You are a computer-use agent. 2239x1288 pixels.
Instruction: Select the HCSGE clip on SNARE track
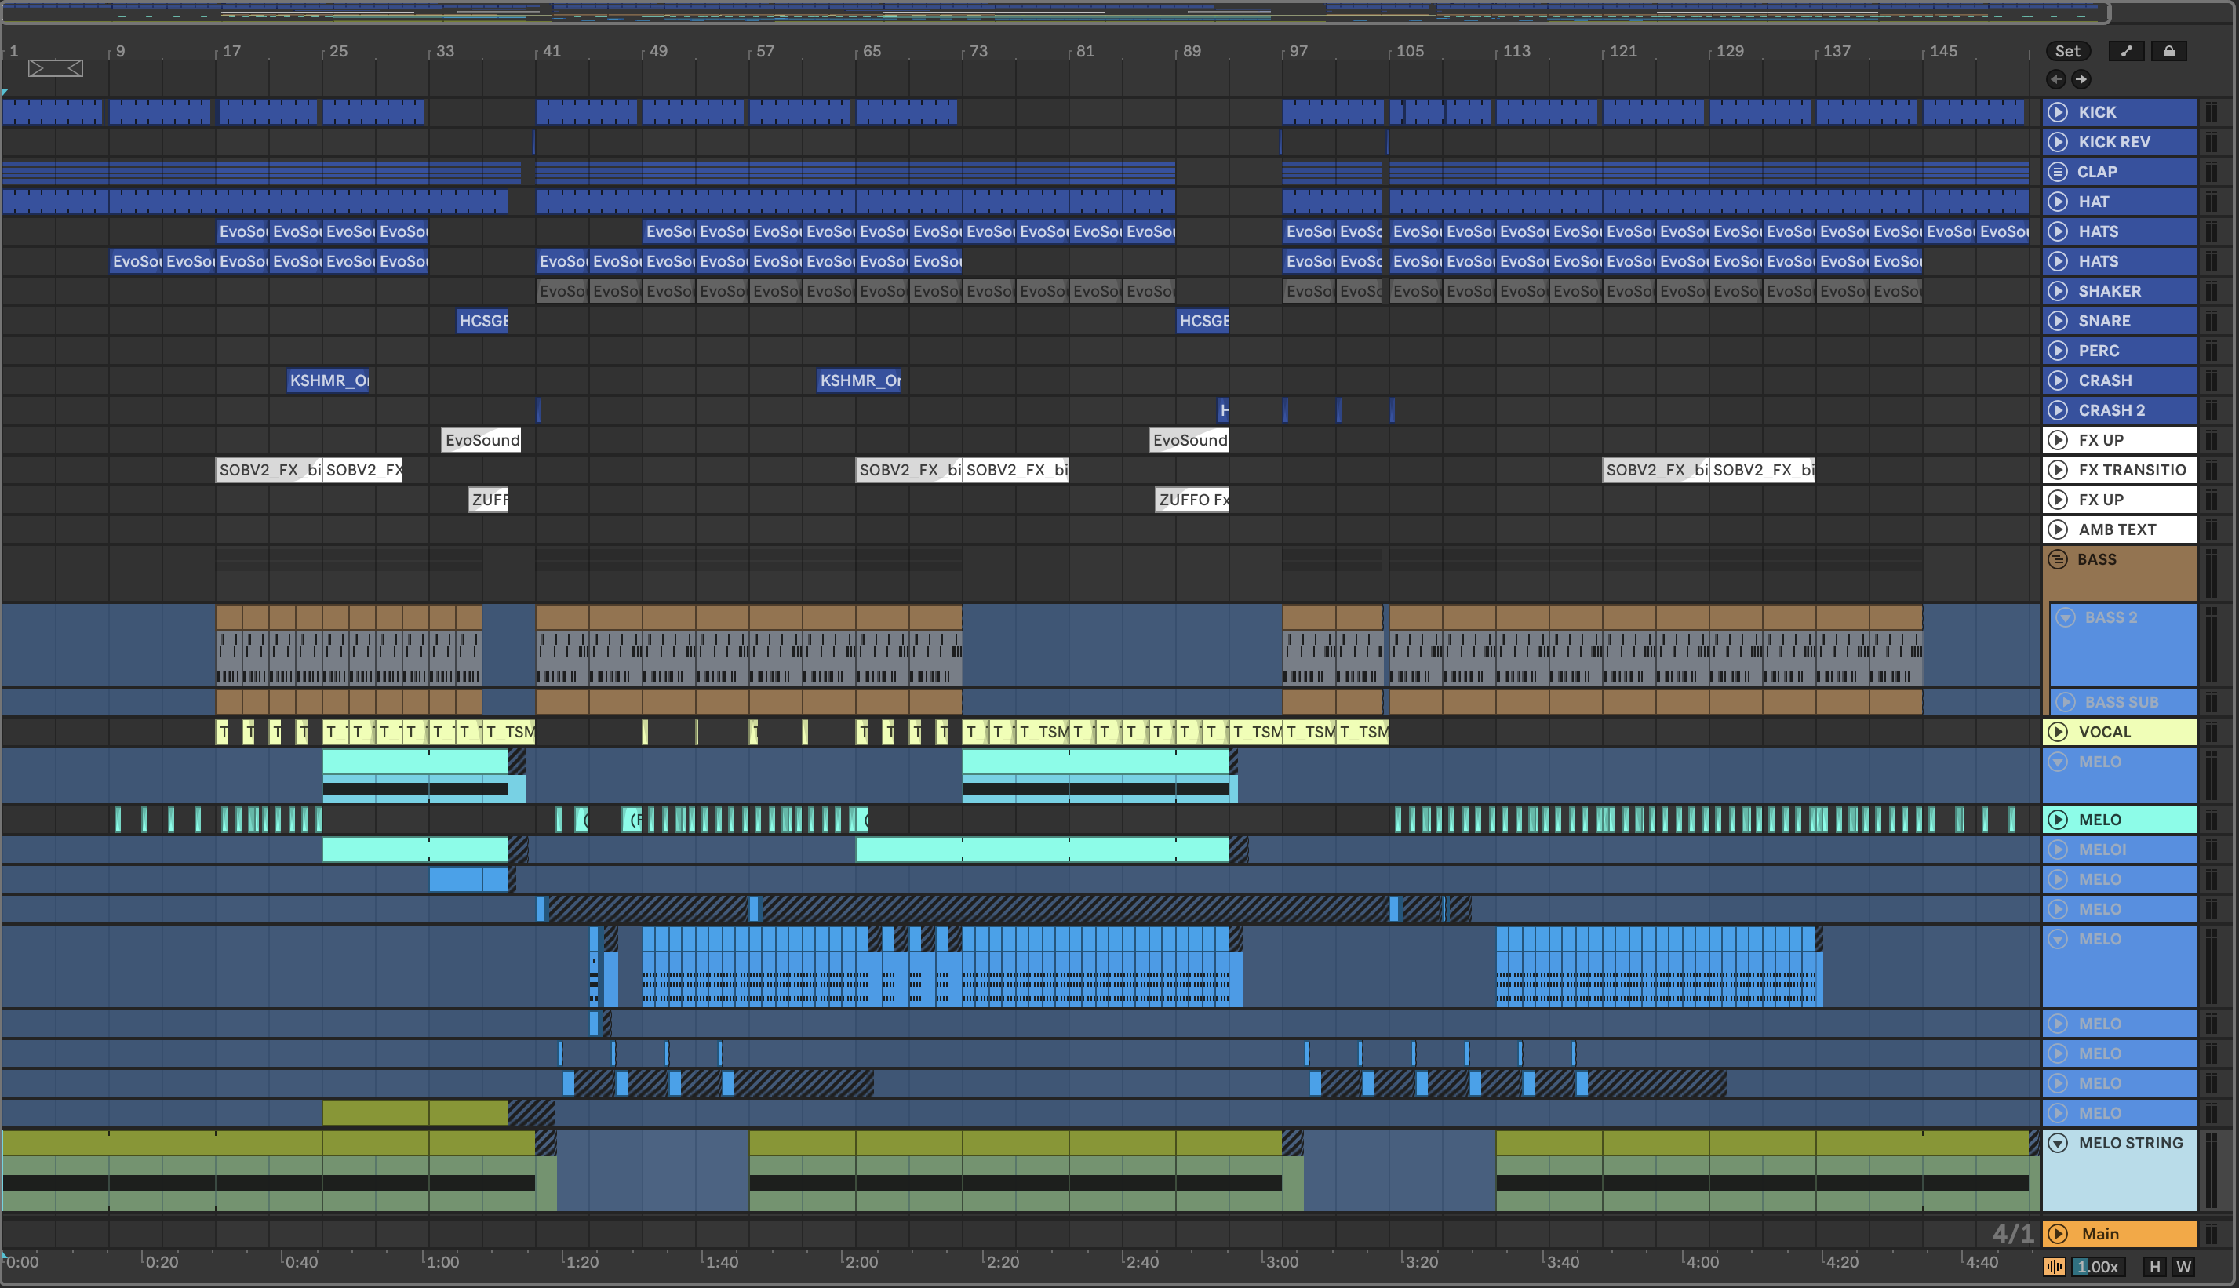click(483, 321)
